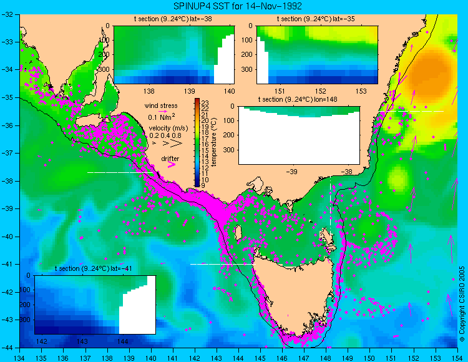Pick the value 9 on the colorbar
The height and width of the screenshot is (362, 468).
point(203,185)
